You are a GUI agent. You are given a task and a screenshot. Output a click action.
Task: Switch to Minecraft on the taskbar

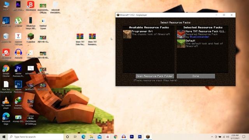point(148,136)
